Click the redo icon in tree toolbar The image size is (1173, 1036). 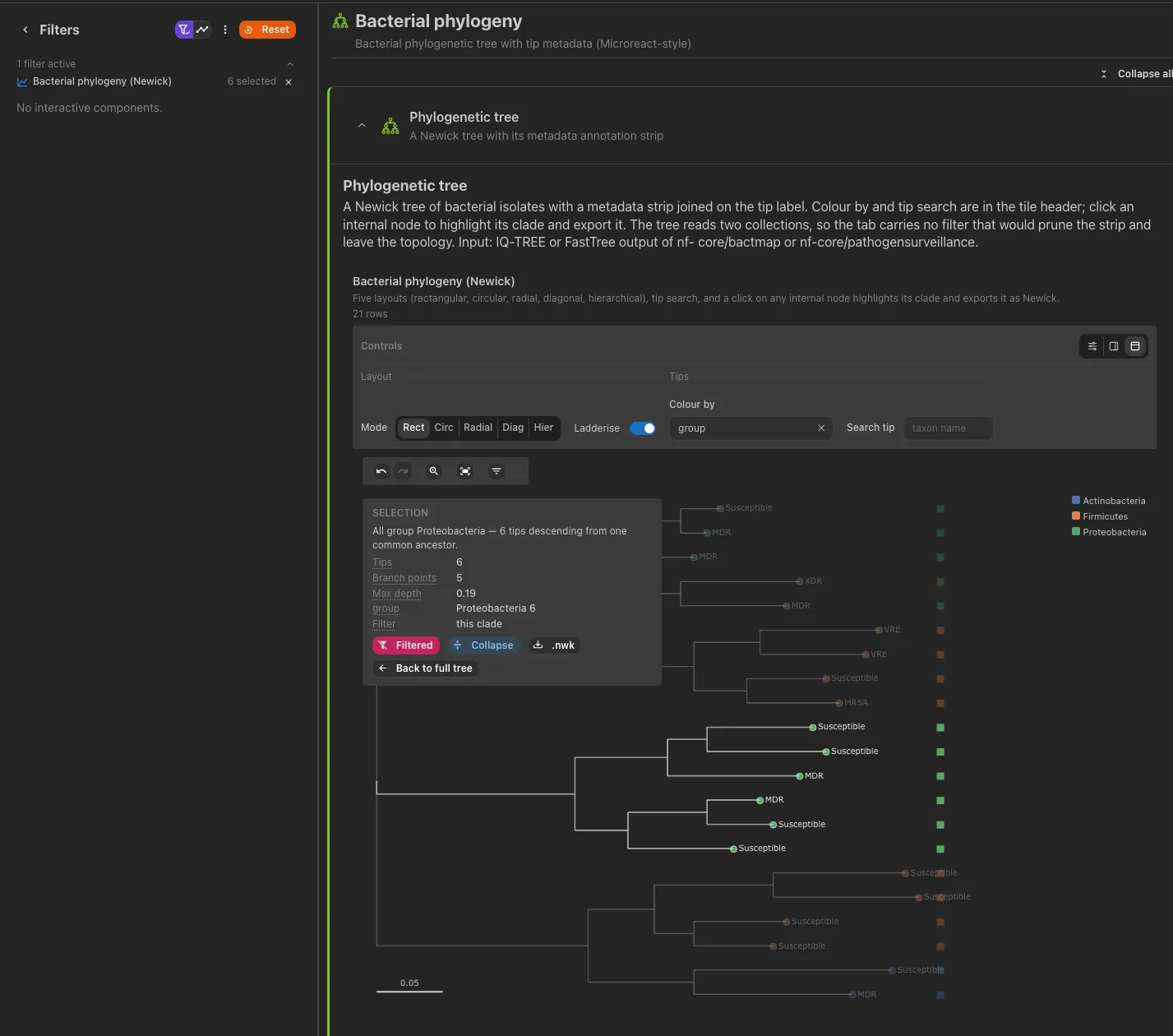403,471
